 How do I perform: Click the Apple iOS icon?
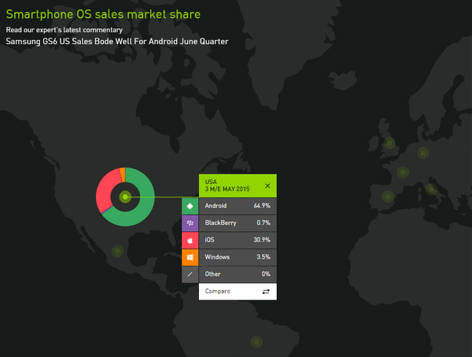point(190,240)
